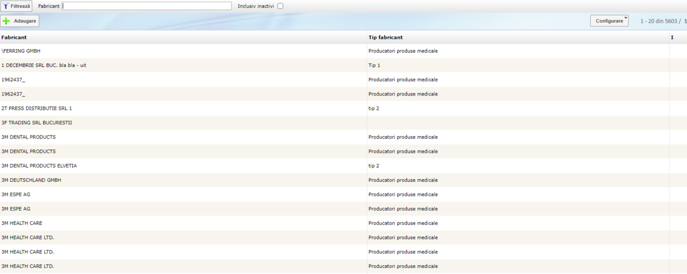Screen dimensions: 687x274
Task: Click the Producatori produse medicale cell for \FERRING GMBH
Action: (x=402, y=51)
